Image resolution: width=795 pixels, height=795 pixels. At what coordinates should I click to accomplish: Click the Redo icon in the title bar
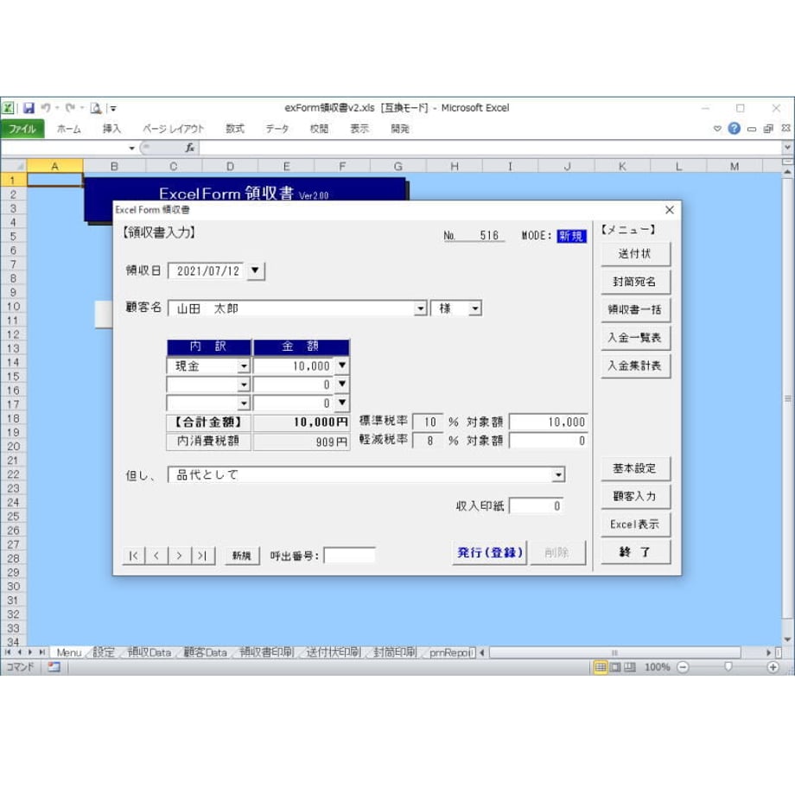pyautogui.click(x=70, y=108)
